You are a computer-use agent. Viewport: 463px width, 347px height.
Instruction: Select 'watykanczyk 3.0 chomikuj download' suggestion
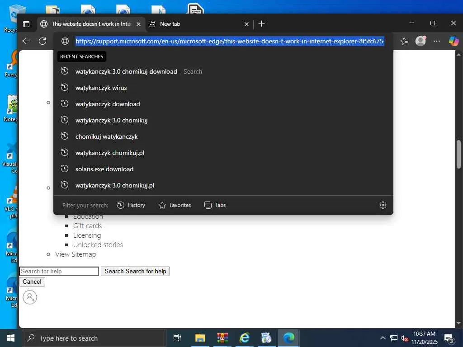[x=223, y=71]
